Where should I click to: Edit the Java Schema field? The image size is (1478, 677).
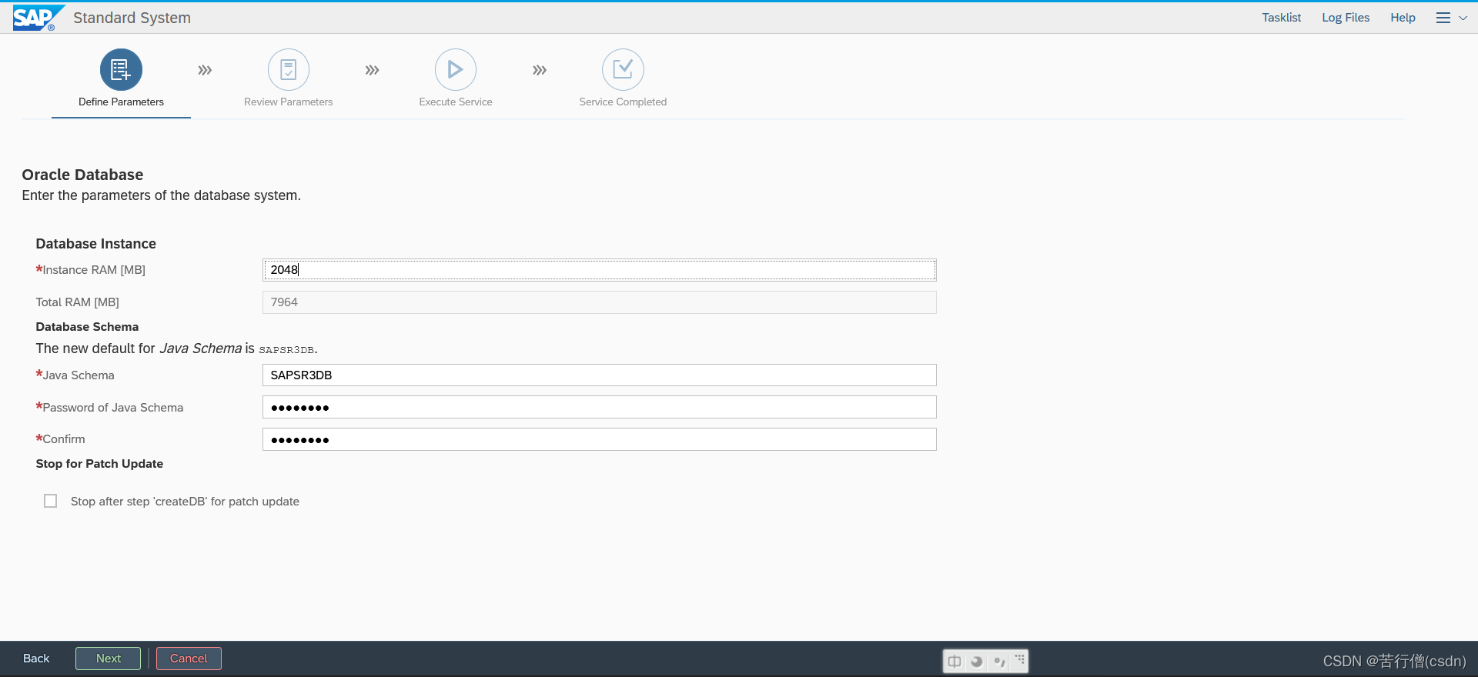tap(599, 375)
